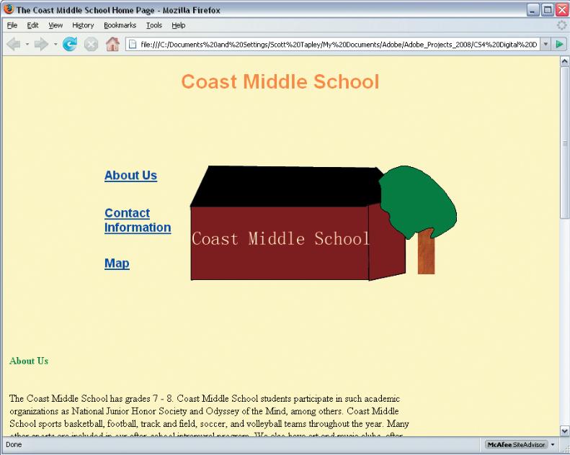Click the Forward navigation arrow

coord(42,45)
